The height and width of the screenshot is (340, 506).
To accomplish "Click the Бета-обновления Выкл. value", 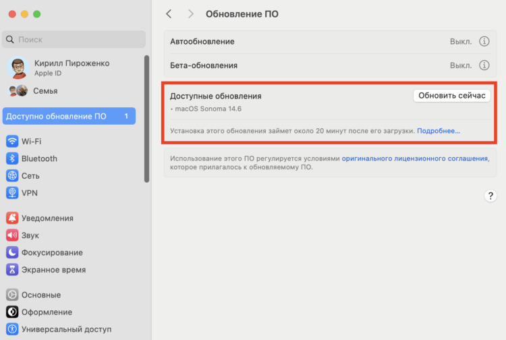I will click(x=461, y=65).
